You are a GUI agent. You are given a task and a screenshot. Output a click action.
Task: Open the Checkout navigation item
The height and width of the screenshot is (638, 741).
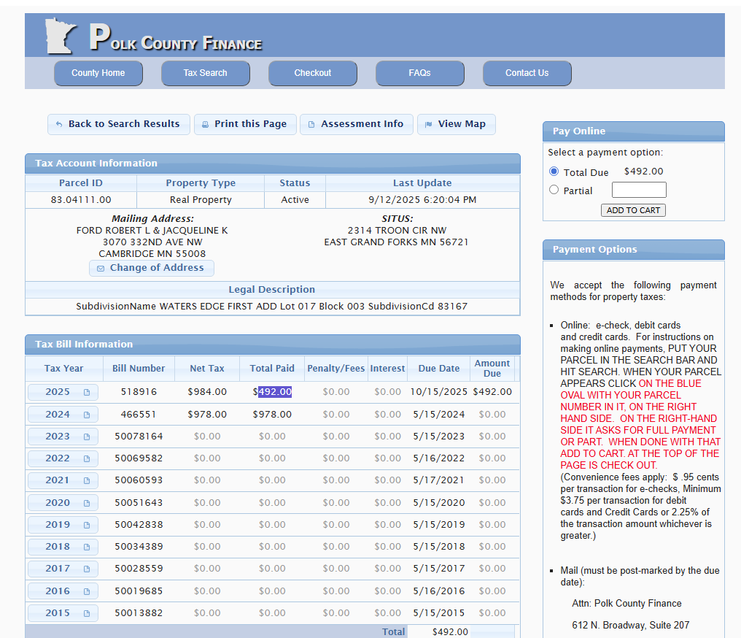[x=312, y=73]
